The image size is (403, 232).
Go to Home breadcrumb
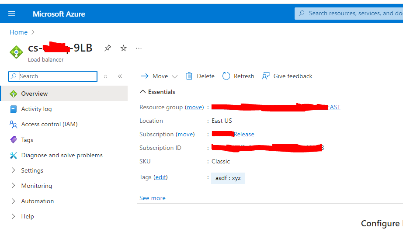18,32
